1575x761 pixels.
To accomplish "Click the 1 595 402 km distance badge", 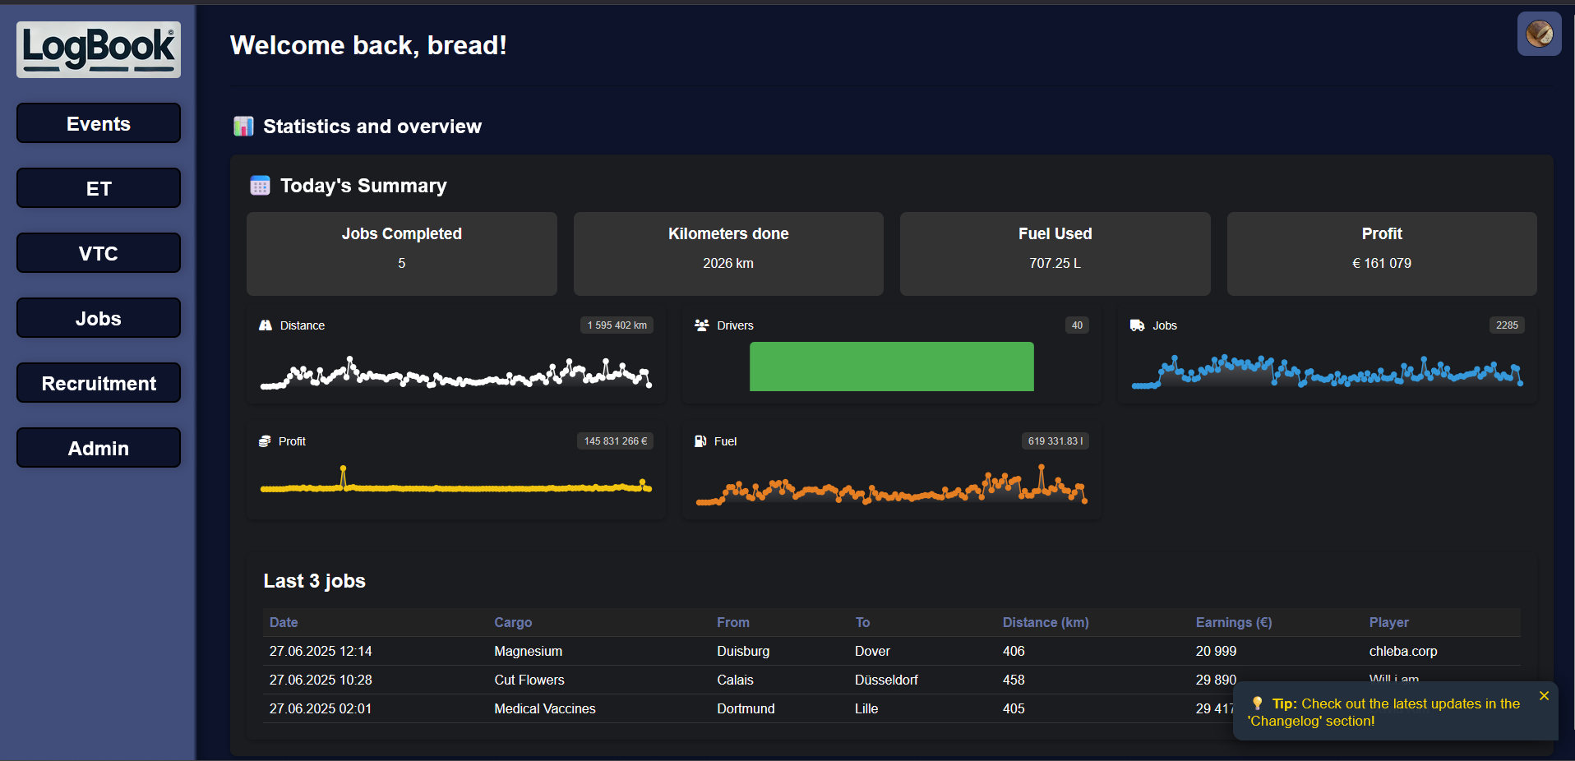I will click(617, 325).
